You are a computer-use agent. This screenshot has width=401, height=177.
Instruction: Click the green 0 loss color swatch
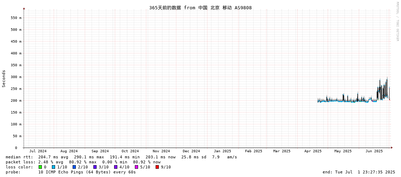pyautogui.click(x=40, y=167)
